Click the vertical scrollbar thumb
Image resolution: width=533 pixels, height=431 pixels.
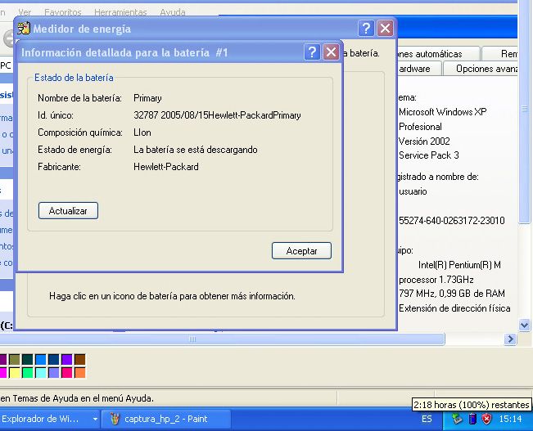click(525, 112)
